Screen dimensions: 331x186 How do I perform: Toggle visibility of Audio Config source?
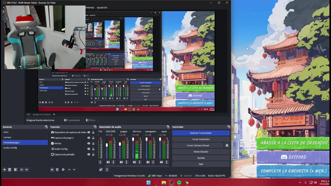pos(89,149)
